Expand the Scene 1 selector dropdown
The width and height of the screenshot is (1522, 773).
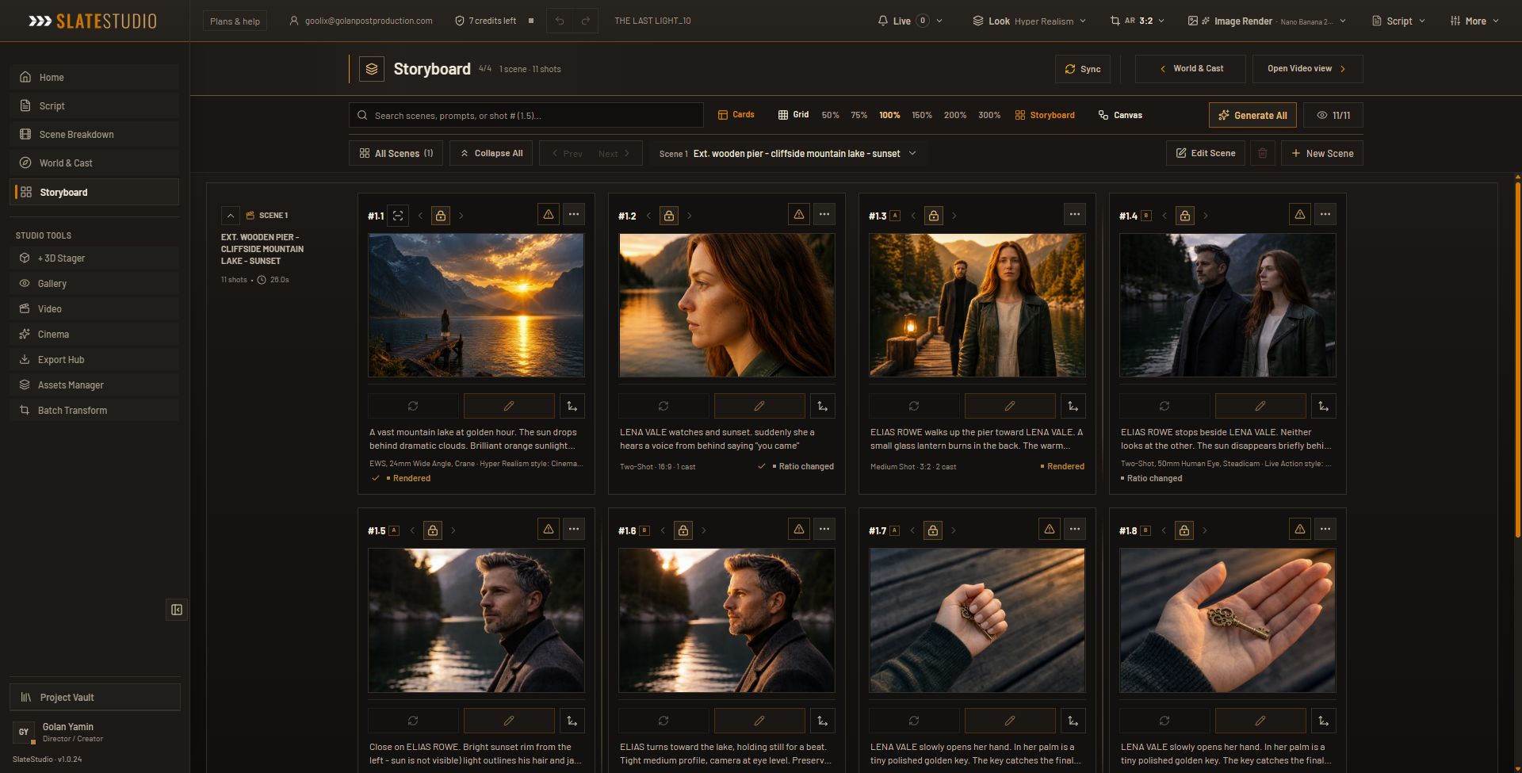tap(787, 153)
